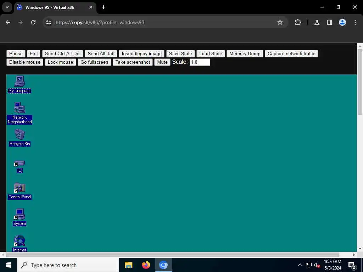Click the Take screenshot button

pos(133,62)
